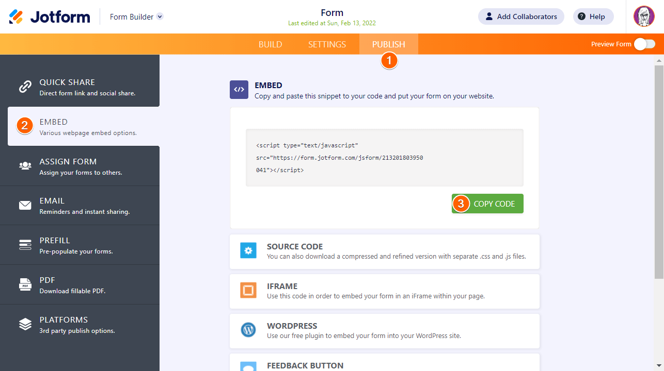Click the Form title
This screenshot has width=664, height=371.
point(332,13)
